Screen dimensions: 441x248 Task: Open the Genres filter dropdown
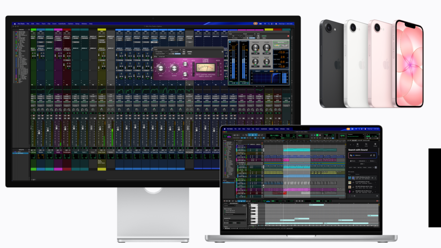(372, 161)
